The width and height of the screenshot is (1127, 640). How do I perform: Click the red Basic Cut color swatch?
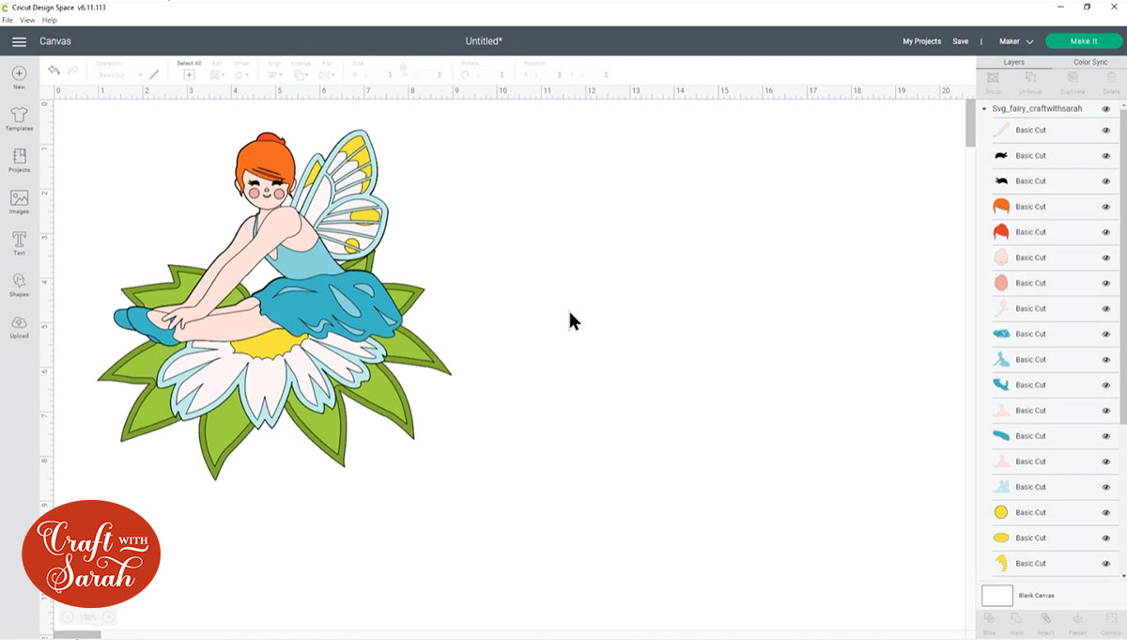pyautogui.click(x=1001, y=232)
